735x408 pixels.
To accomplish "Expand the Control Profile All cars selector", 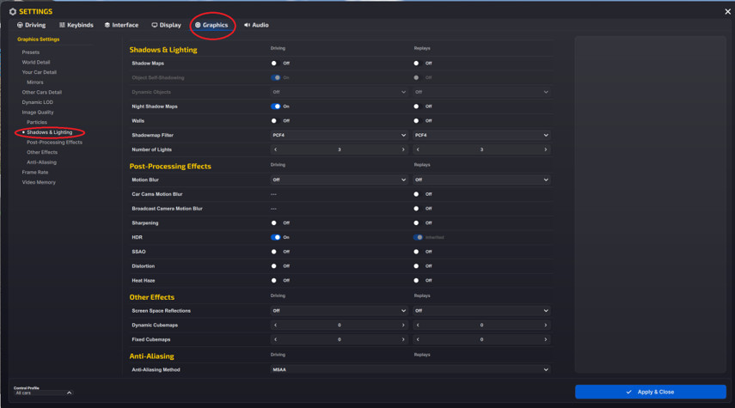I will point(43,393).
